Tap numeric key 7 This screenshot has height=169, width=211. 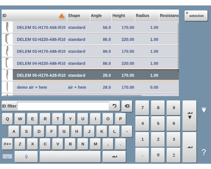point(142,108)
